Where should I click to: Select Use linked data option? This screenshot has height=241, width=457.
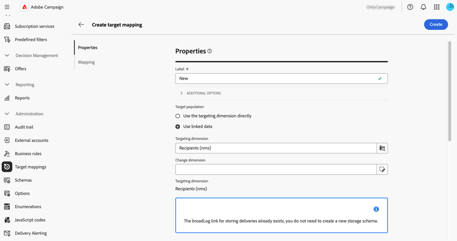tap(177, 127)
